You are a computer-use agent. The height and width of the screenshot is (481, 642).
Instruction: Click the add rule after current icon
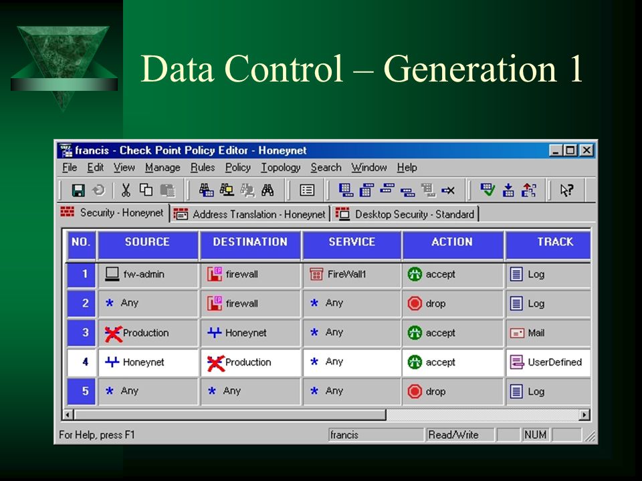point(408,192)
